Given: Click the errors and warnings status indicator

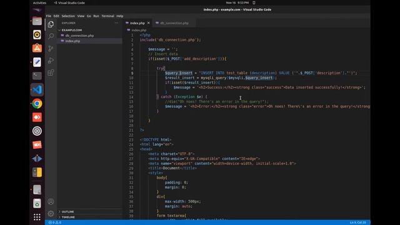Looking at the screenshot, I should [55, 222].
